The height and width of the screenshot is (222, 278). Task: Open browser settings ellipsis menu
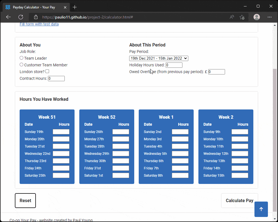point(269,17)
